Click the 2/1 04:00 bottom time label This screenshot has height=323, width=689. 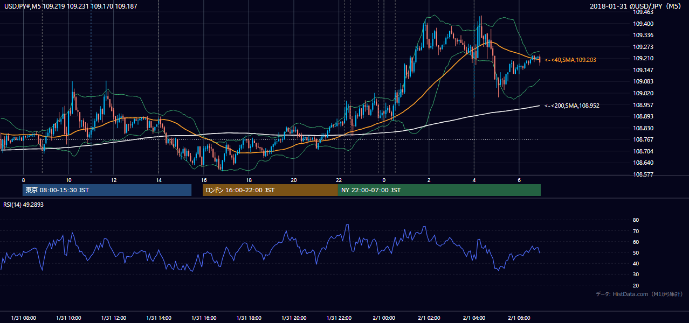[x=474, y=318]
